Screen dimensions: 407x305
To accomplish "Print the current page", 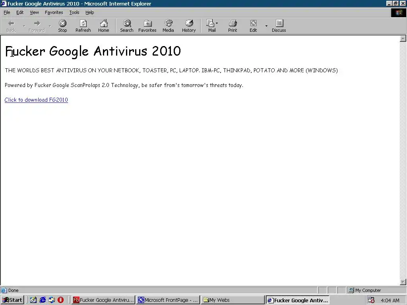I will (x=233, y=26).
